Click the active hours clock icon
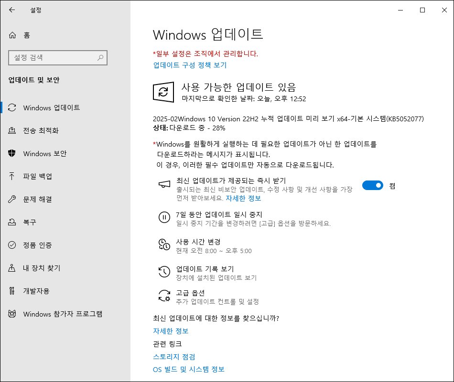Image resolution: width=454 pixels, height=382 pixels. 164,244
